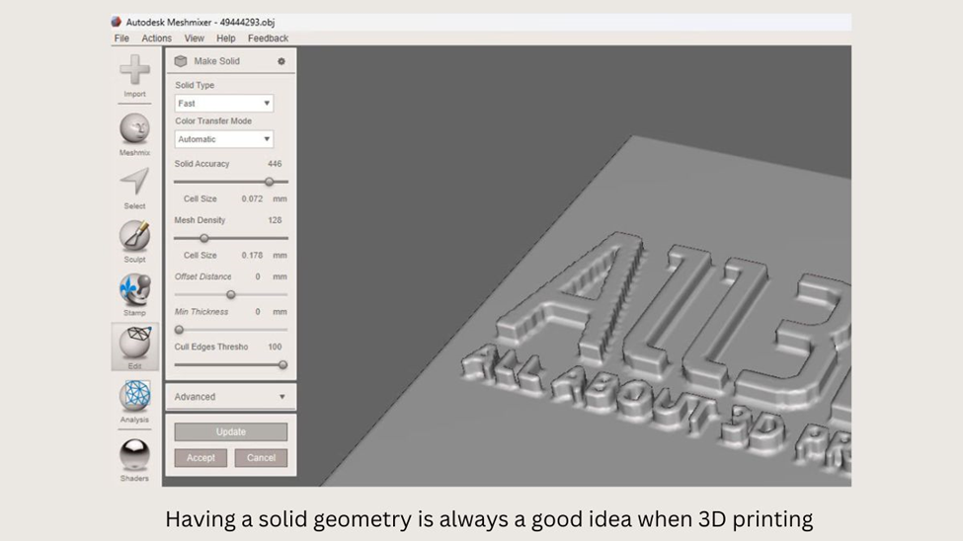
Task: Click the Color Transfer Mode label
Action: (213, 121)
